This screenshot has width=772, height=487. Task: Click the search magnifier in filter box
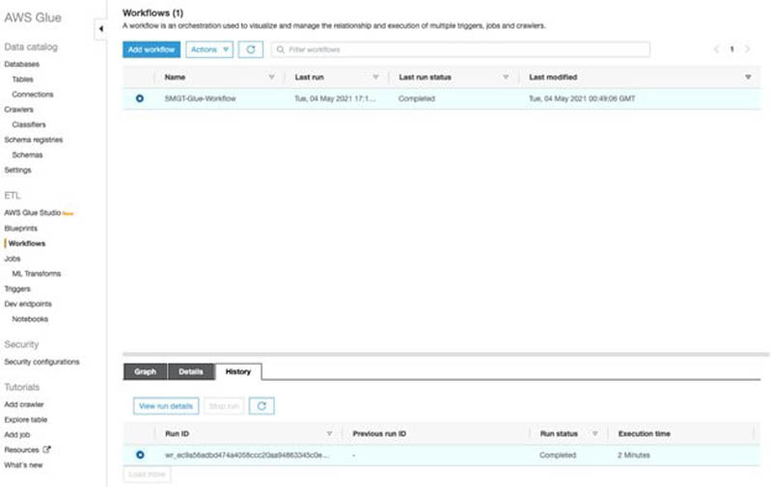(x=280, y=50)
